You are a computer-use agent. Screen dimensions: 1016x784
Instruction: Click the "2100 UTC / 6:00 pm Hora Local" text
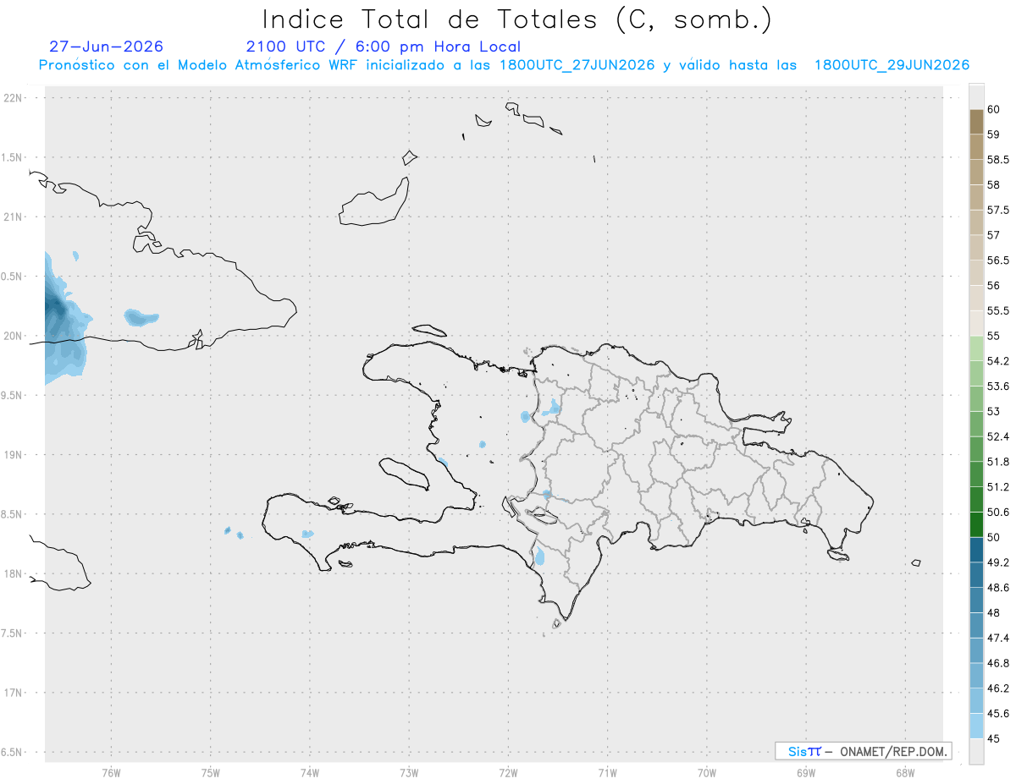383,47
